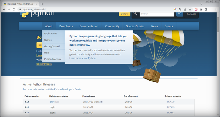Select Help from About submenu
220x117 pixels.
(x=53, y=53)
